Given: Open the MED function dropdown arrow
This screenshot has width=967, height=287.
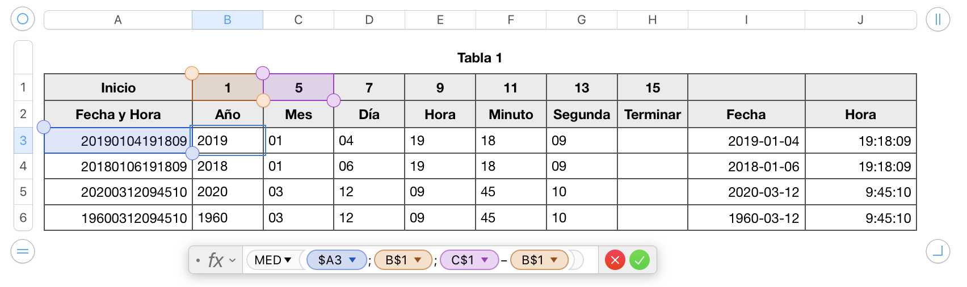Looking at the screenshot, I should [x=288, y=260].
